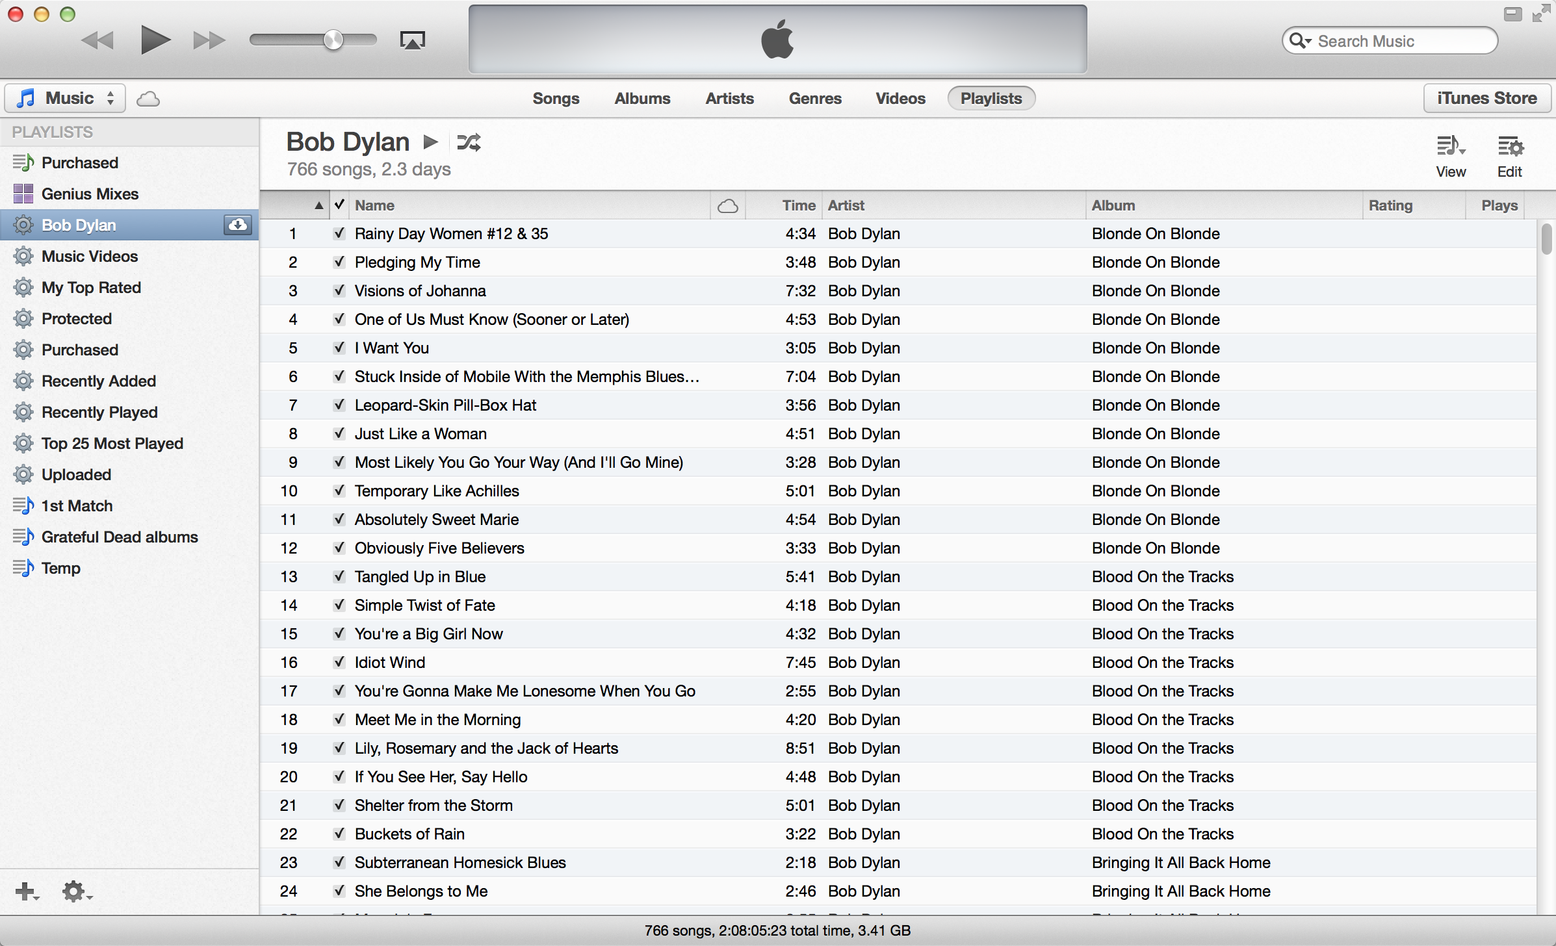This screenshot has height=946, width=1556.
Task: Click the iCloud icon beside Music selector
Action: point(148,99)
